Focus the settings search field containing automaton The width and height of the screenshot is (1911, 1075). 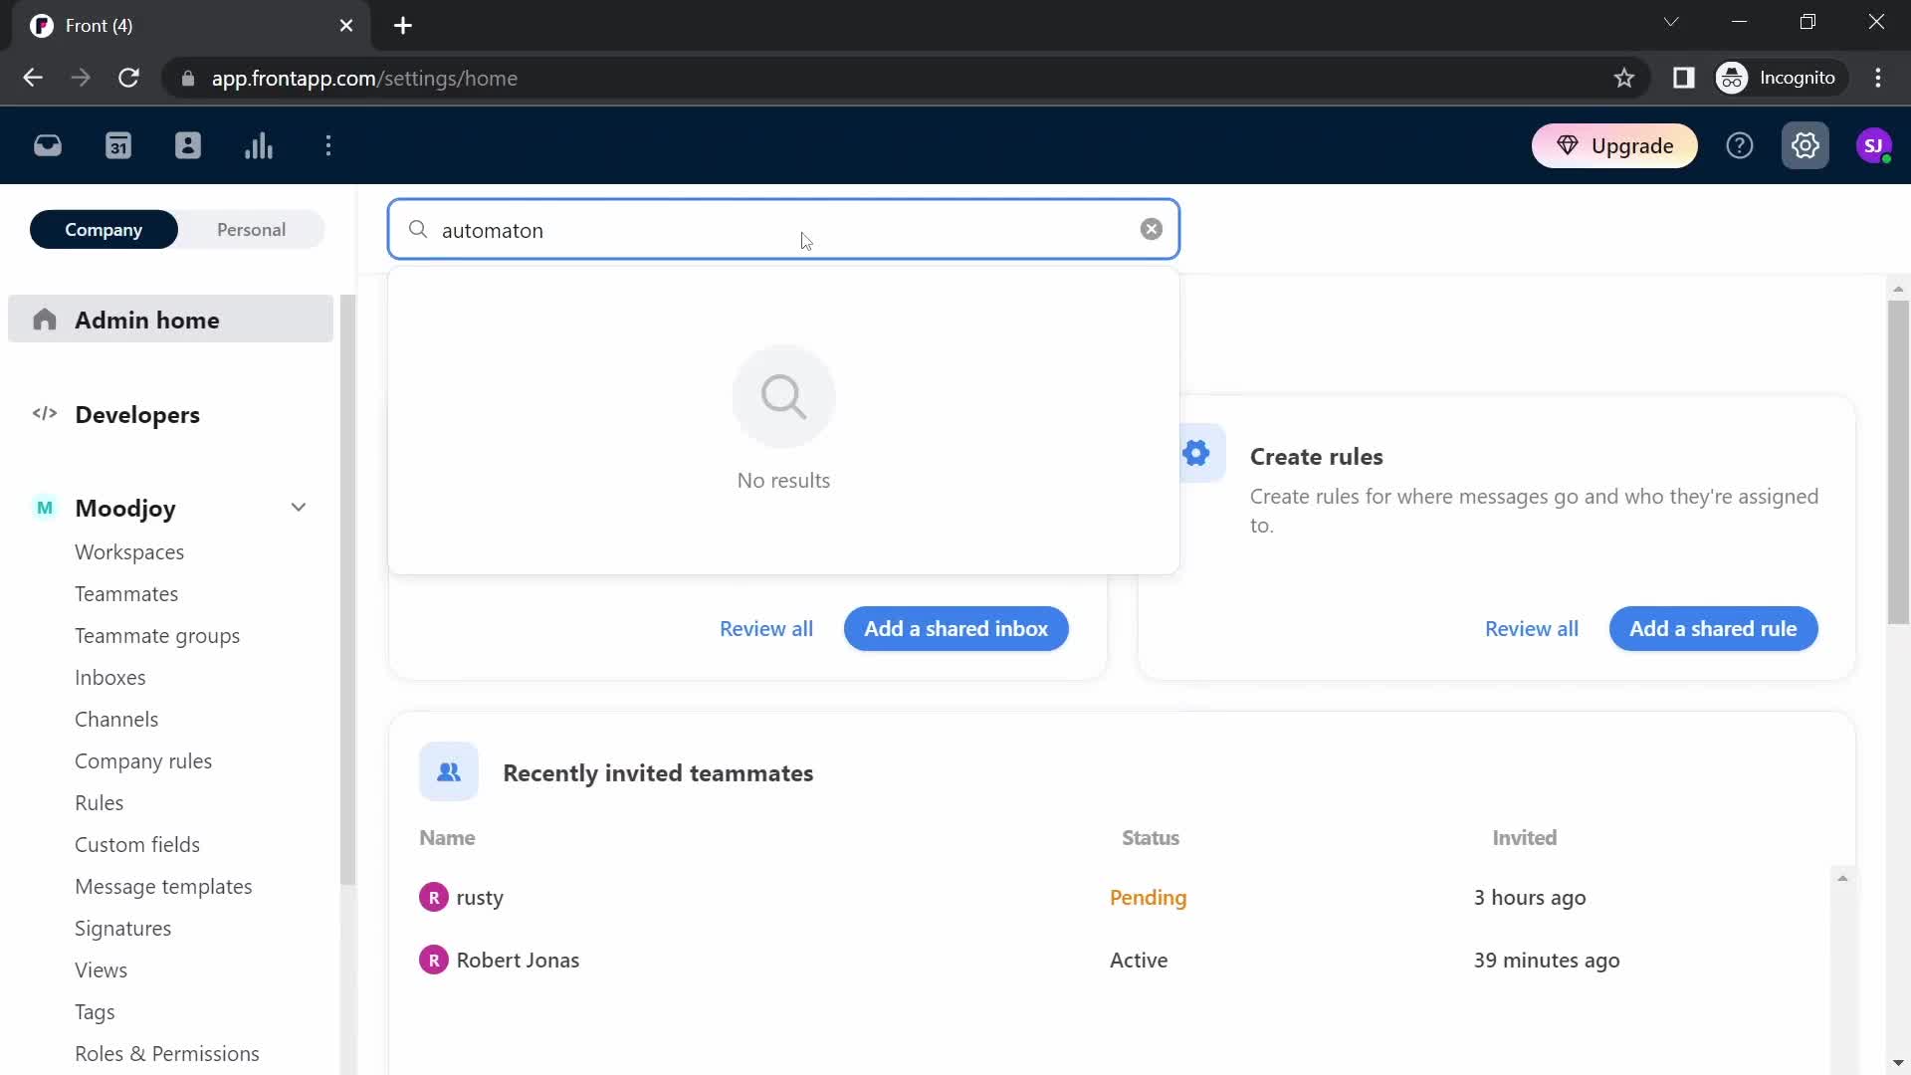pos(783,230)
